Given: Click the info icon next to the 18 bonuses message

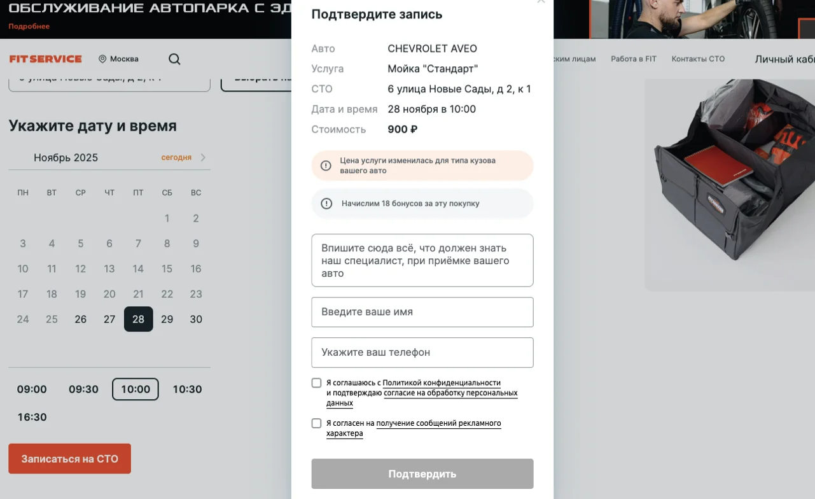Looking at the screenshot, I should (x=326, y=203).
